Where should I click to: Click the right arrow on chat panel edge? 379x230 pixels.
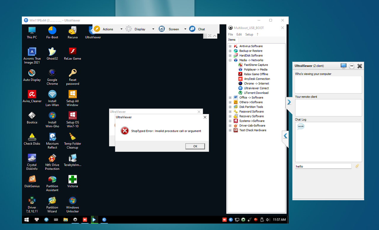[289, 102]
